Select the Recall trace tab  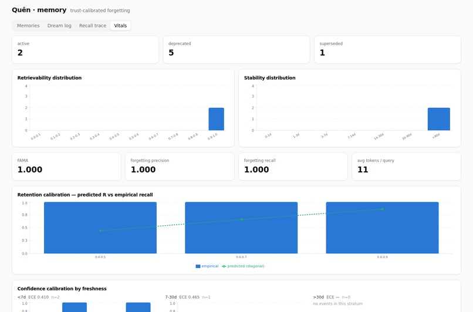pyautogui.click(x=93, y=26)
